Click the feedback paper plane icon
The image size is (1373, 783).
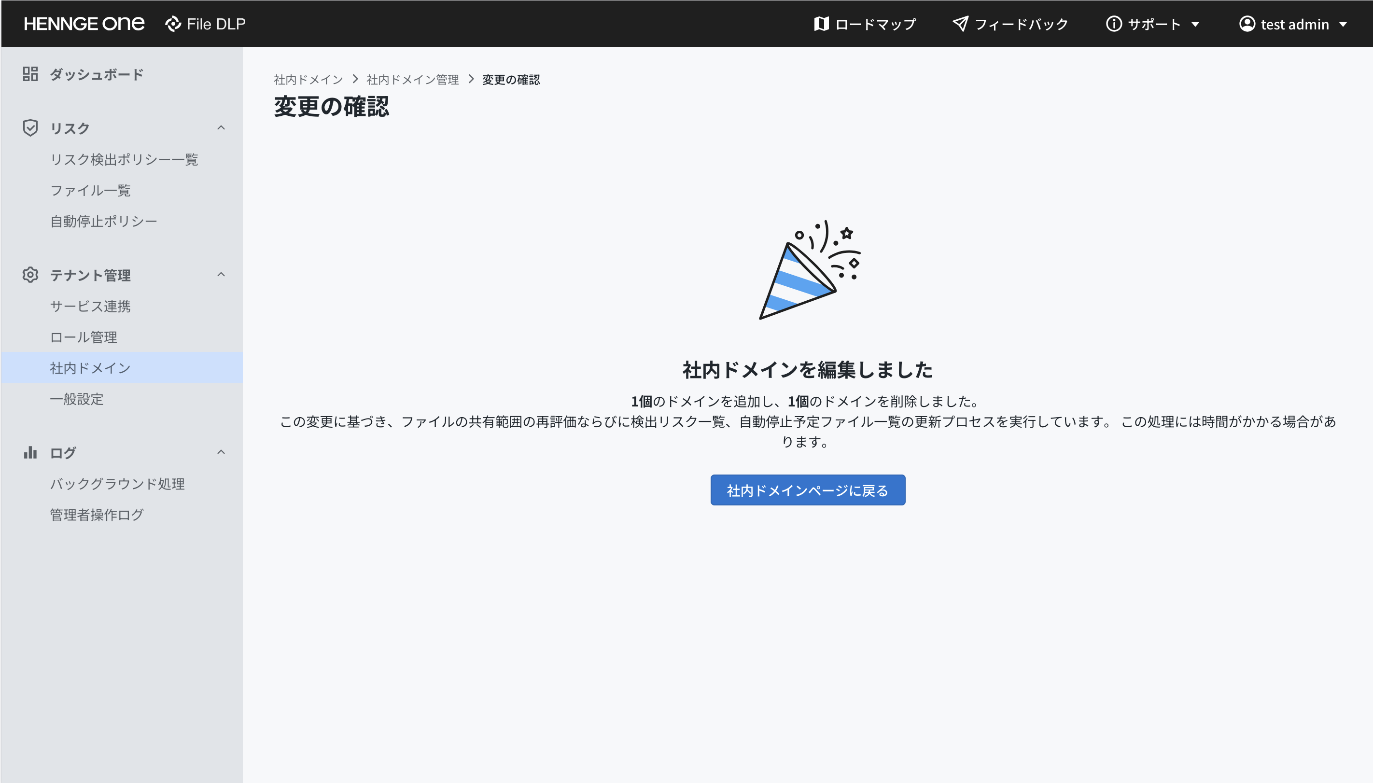click(x=961, y=24)
